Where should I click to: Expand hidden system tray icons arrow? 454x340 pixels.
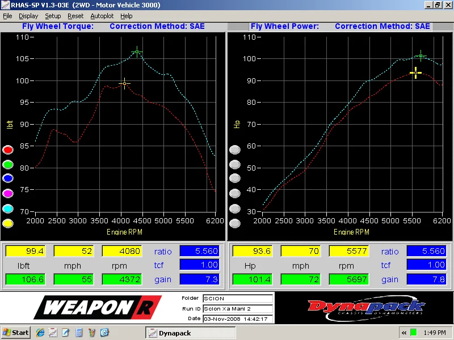404,333
